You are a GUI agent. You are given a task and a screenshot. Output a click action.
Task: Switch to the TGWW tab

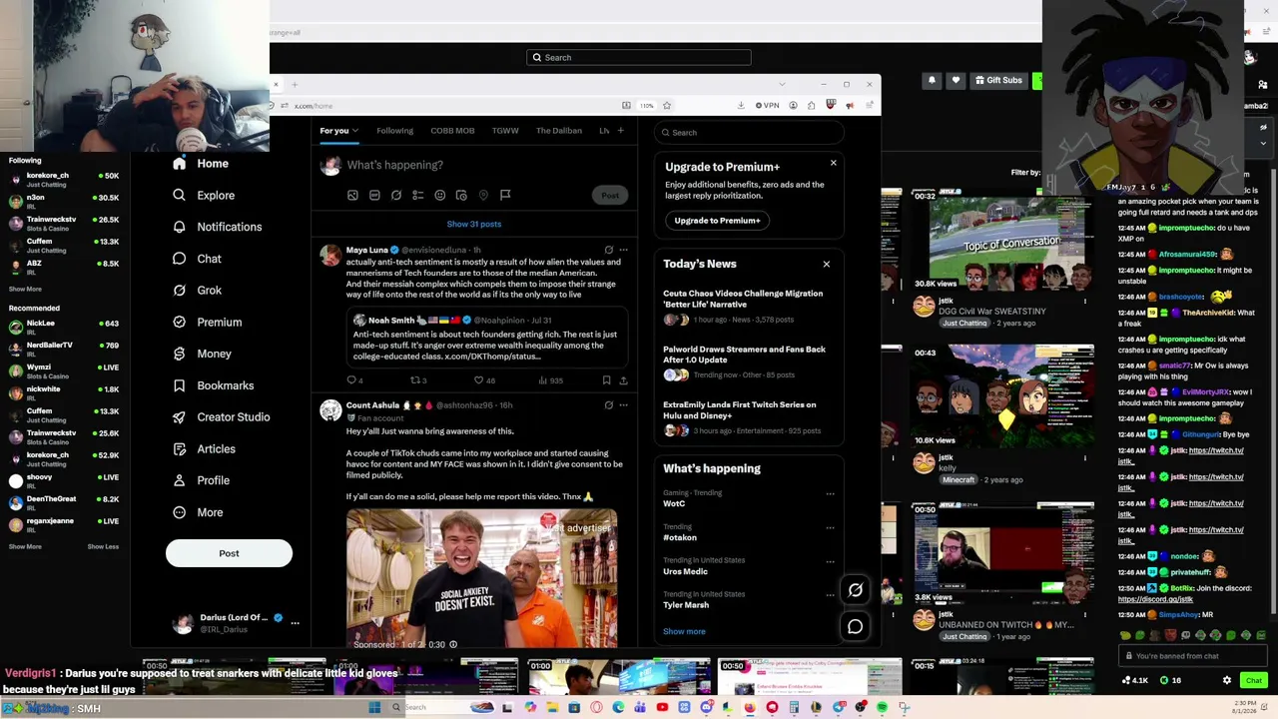(505, 131)
